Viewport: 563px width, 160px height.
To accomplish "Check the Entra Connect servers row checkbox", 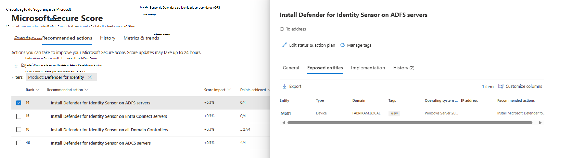I will [x=19, y=116].
